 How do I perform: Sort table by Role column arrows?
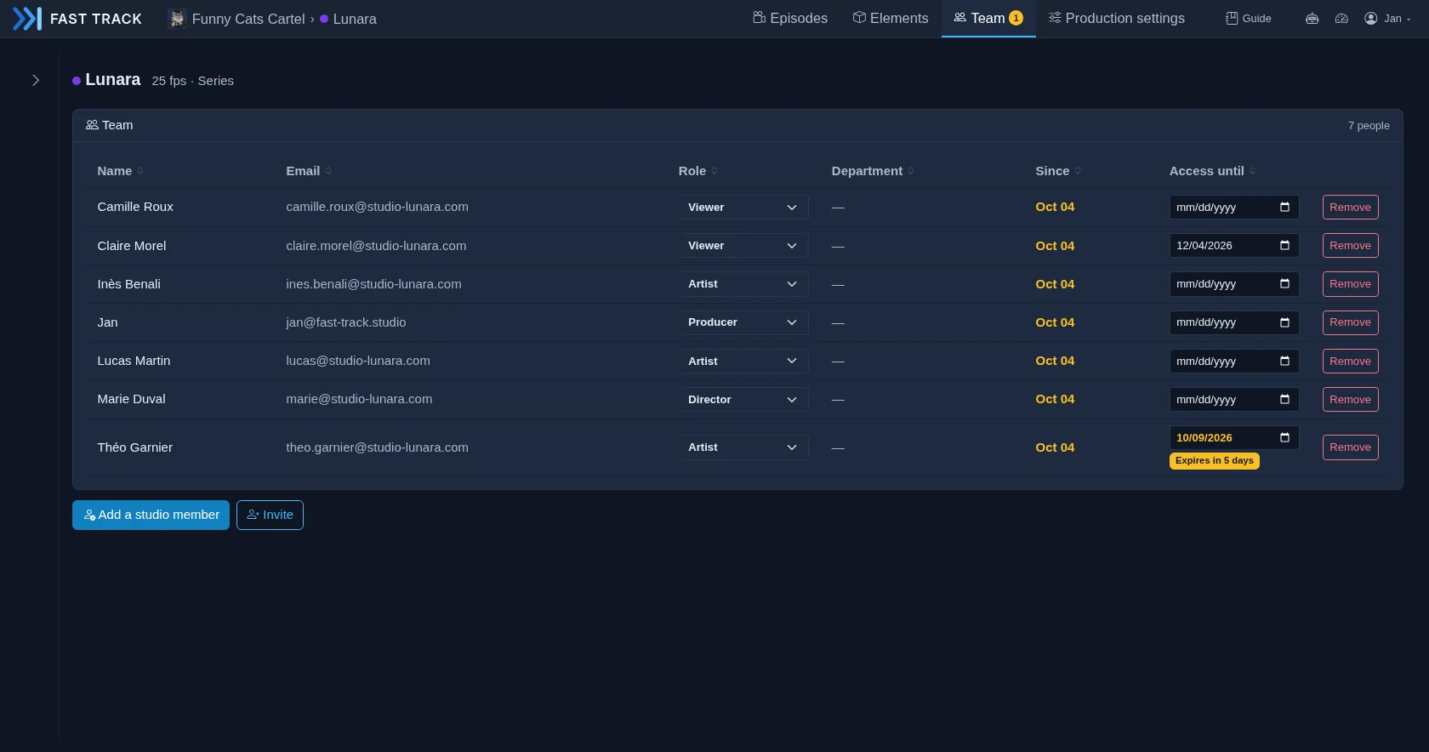714,171
